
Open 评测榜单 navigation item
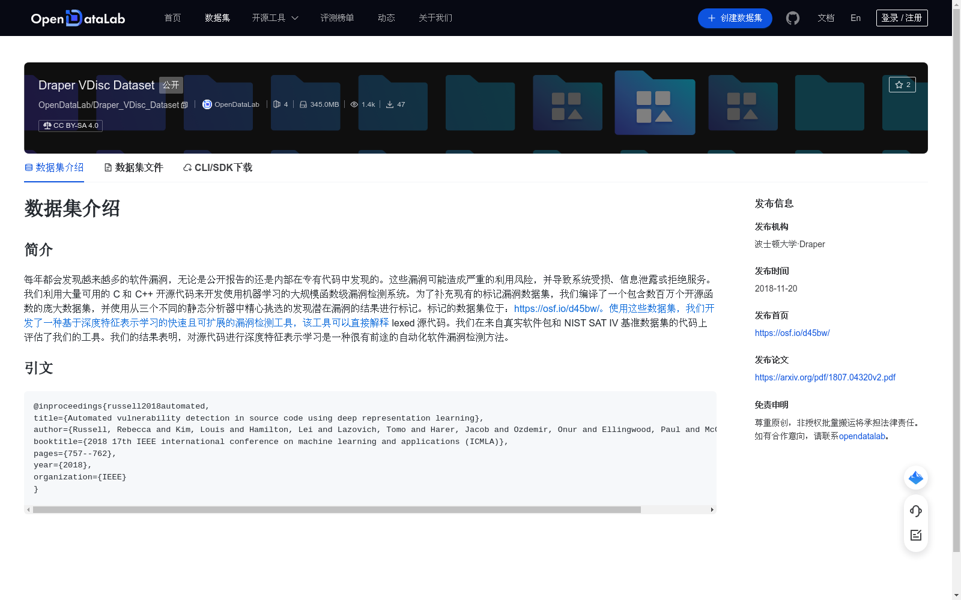(x=337, y=18)
